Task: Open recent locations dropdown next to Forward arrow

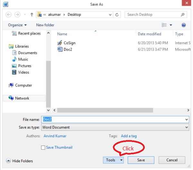Action: coord(25,14)
